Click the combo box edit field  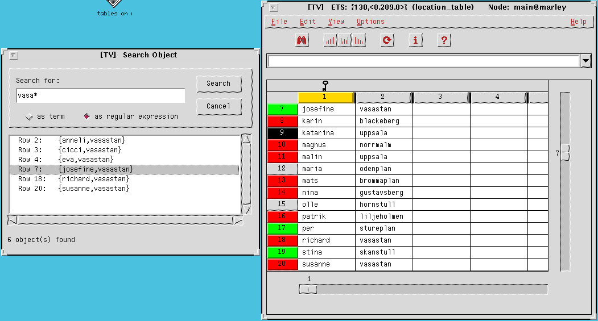pos(424,61)
